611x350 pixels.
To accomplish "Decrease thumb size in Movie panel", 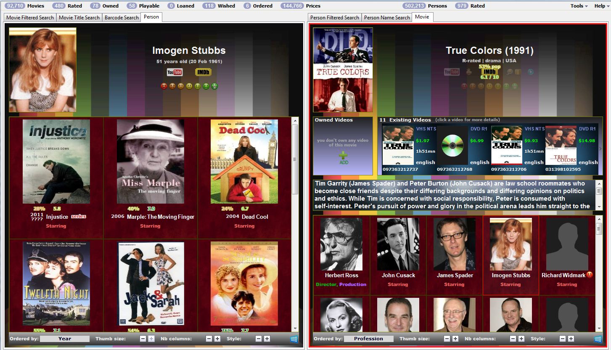I will point(447,339).
